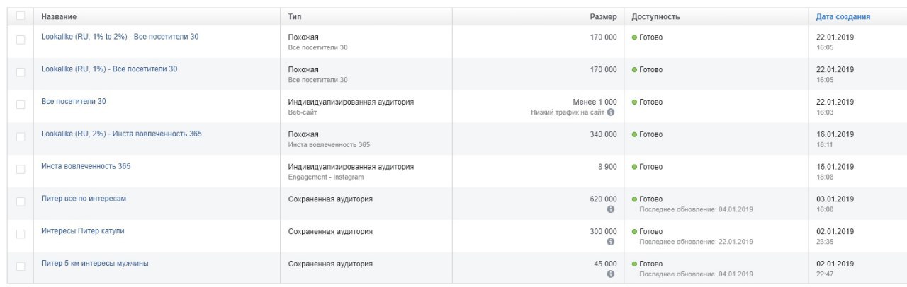Toggle the select-all checkbox in header
Viewport: 907px width, 287px height.
click(x=20, y=16)
